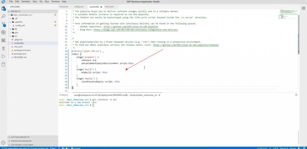Click the README.md file icon in explorer
This screenshot has width=307, height=149.
12,57
